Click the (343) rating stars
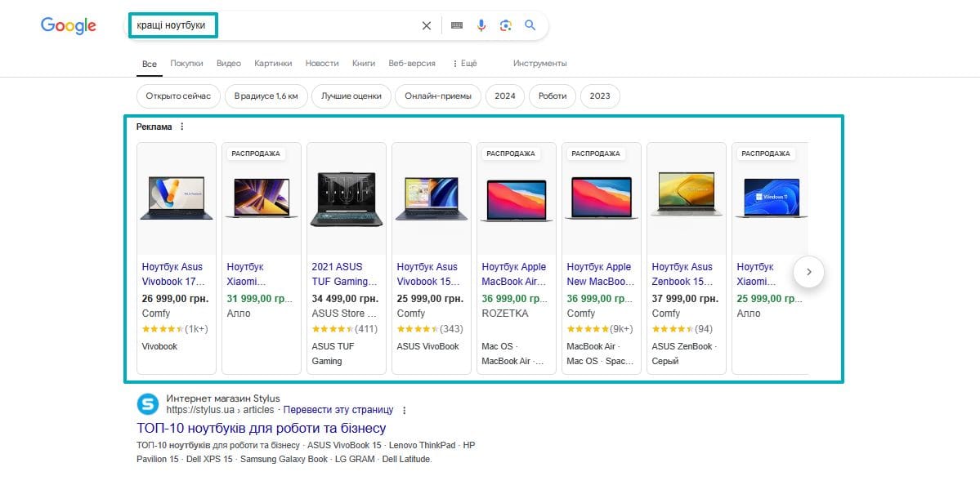 (x=430, y=329)
